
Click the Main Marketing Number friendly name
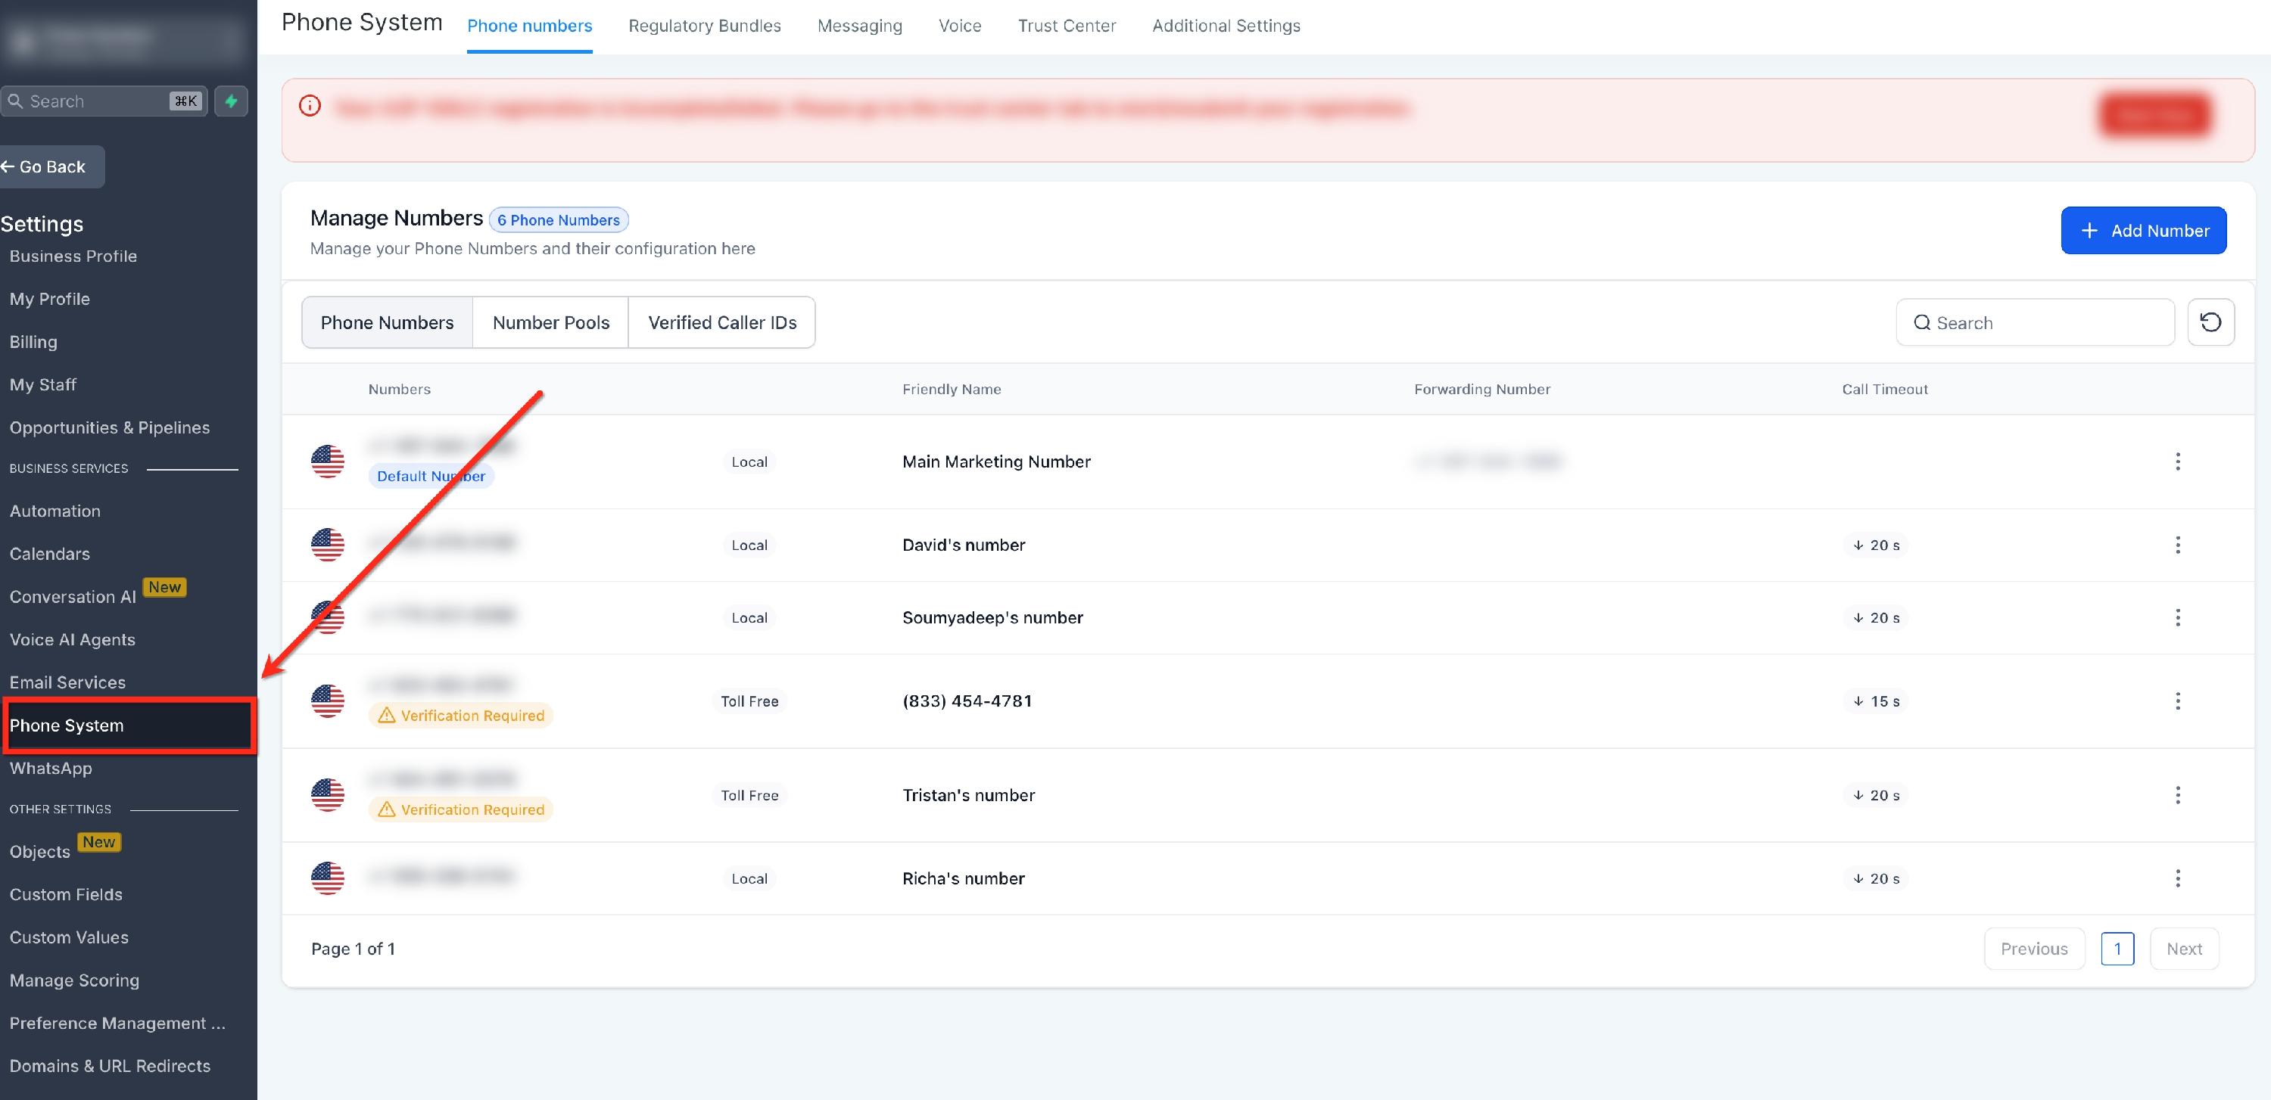(996, 461)
